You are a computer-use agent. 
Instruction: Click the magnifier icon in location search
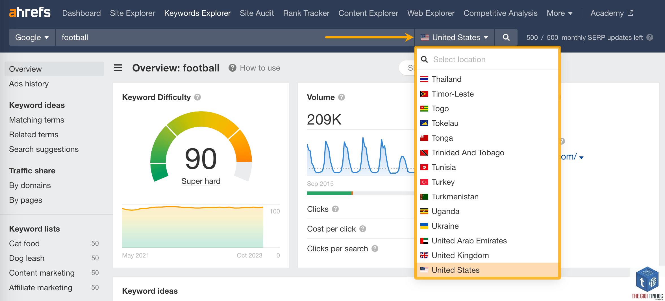click(424, 59)
